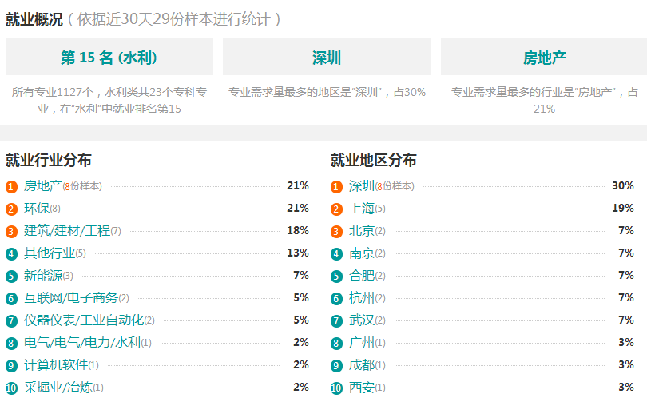Click the 13% value for 其他行业
647x402 pixels.
(x=298, y=253)
